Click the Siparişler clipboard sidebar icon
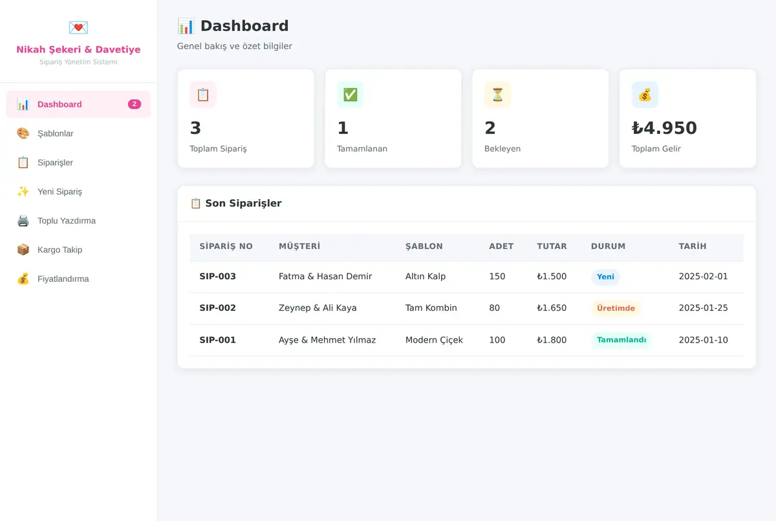Viewport: 776px width, 521px height. (x=23, y=162)
